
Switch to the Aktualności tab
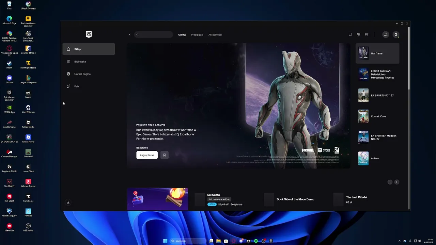215,35
